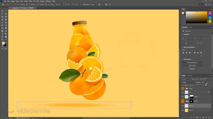Image resolution: width=213 pixels, height=119 pixels.
Task: Select the Brush tool
Action: click(x=2, y=22)
